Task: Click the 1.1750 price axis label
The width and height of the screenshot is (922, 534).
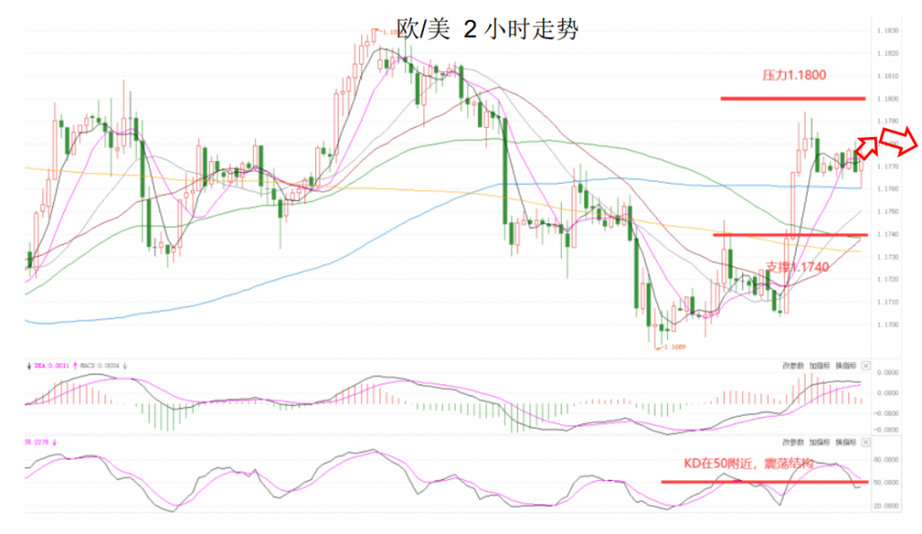Action: tap(887, 212)
